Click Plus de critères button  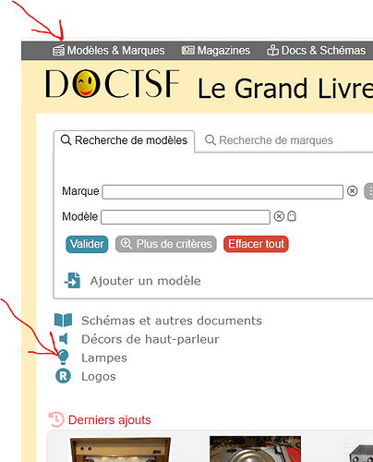pyautogui.click(x=166, y=244)
